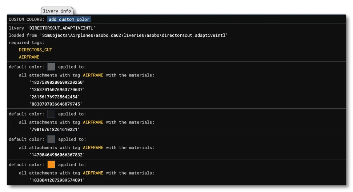Click AIRFRAME tag above material 18275890200699220250
The image size is (353, 192).
click(93, 75)
